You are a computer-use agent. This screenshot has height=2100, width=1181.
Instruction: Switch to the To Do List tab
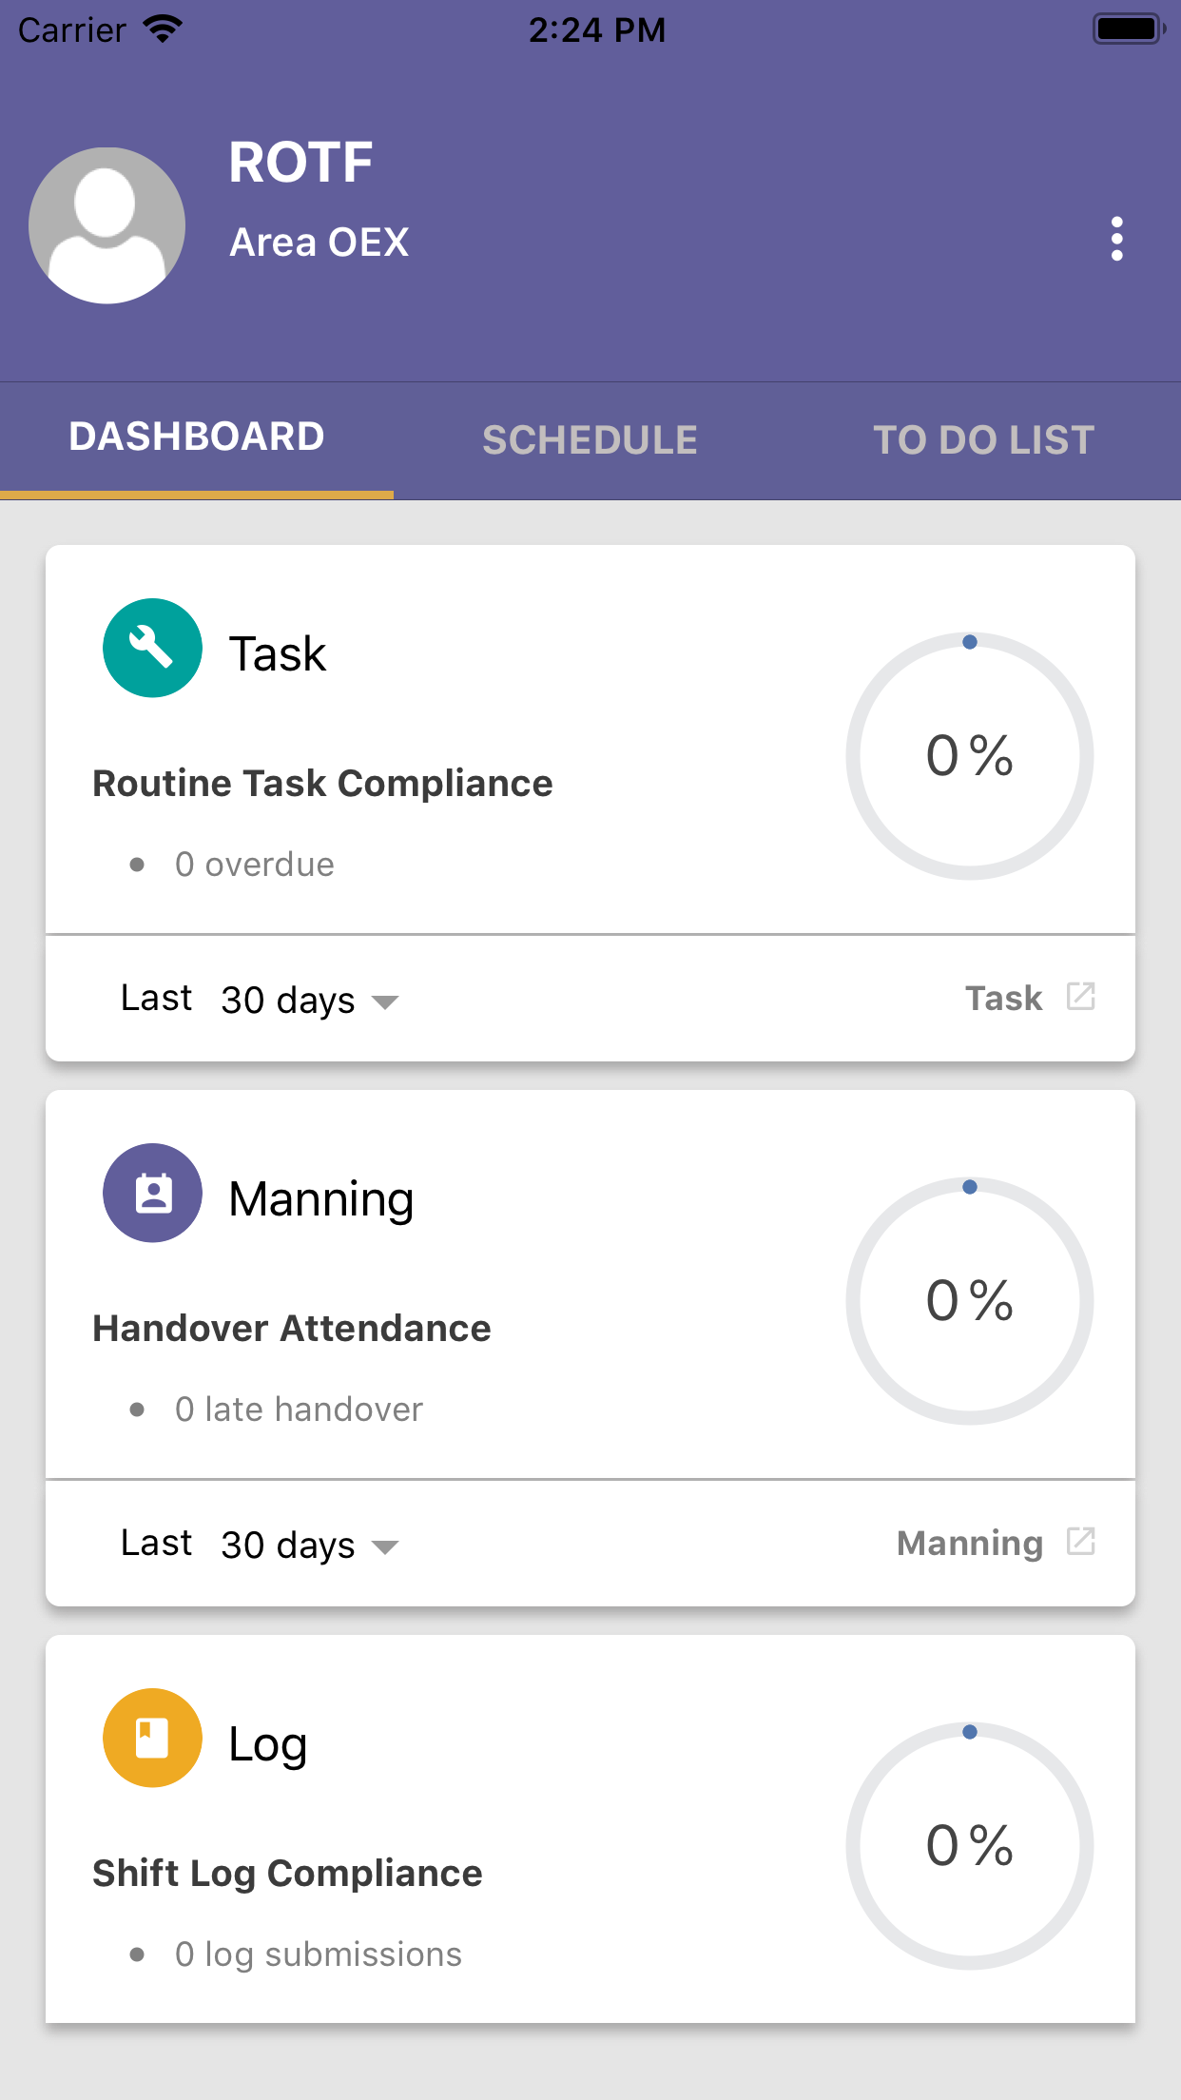tap(984, 440)
